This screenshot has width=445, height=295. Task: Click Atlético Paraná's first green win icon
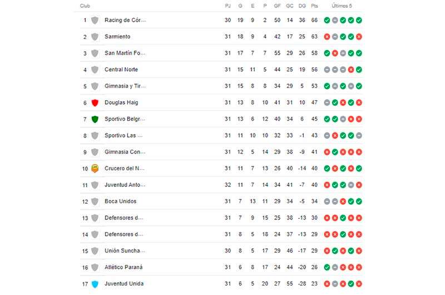click(x=327, y=267)
